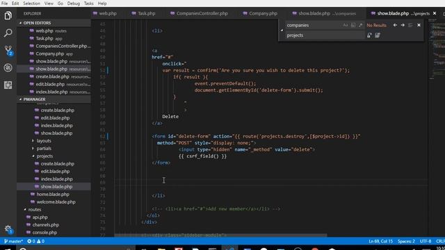This screenshot has height=250, width=445.
Task: Open the Extensions view icon
Action: tap(8, 85)
